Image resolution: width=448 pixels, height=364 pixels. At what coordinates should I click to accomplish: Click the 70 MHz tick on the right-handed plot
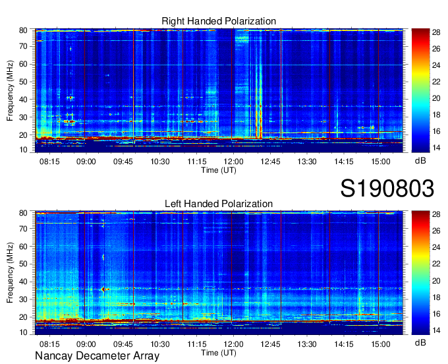tap(23, 46)
